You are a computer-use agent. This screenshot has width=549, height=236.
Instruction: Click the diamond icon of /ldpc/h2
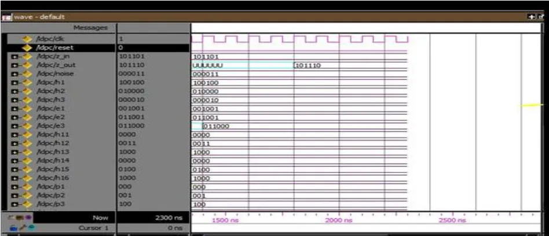(27, 91)
